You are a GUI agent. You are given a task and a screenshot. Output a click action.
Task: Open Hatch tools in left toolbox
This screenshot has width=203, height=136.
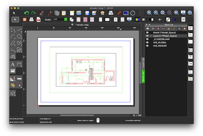pyautogui.click(x=13, y=56)
